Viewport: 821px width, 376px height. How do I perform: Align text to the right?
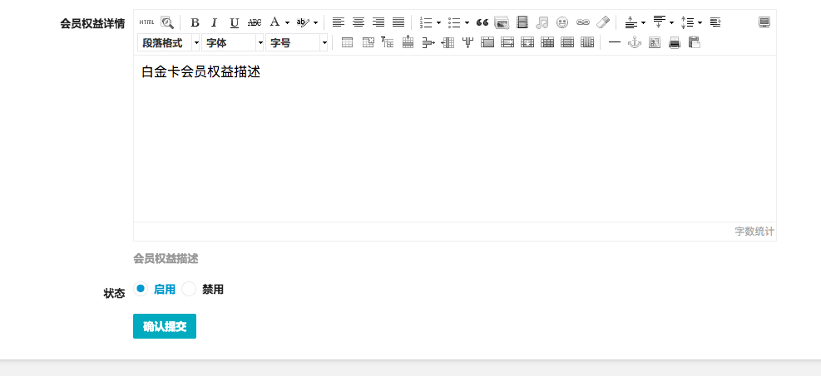(x=378, y=22)
